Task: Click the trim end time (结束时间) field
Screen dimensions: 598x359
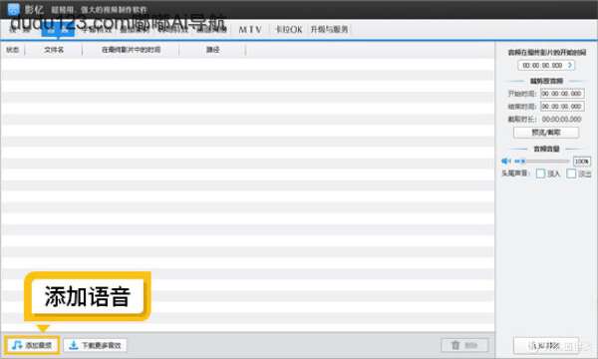Action: pos(562,107)
